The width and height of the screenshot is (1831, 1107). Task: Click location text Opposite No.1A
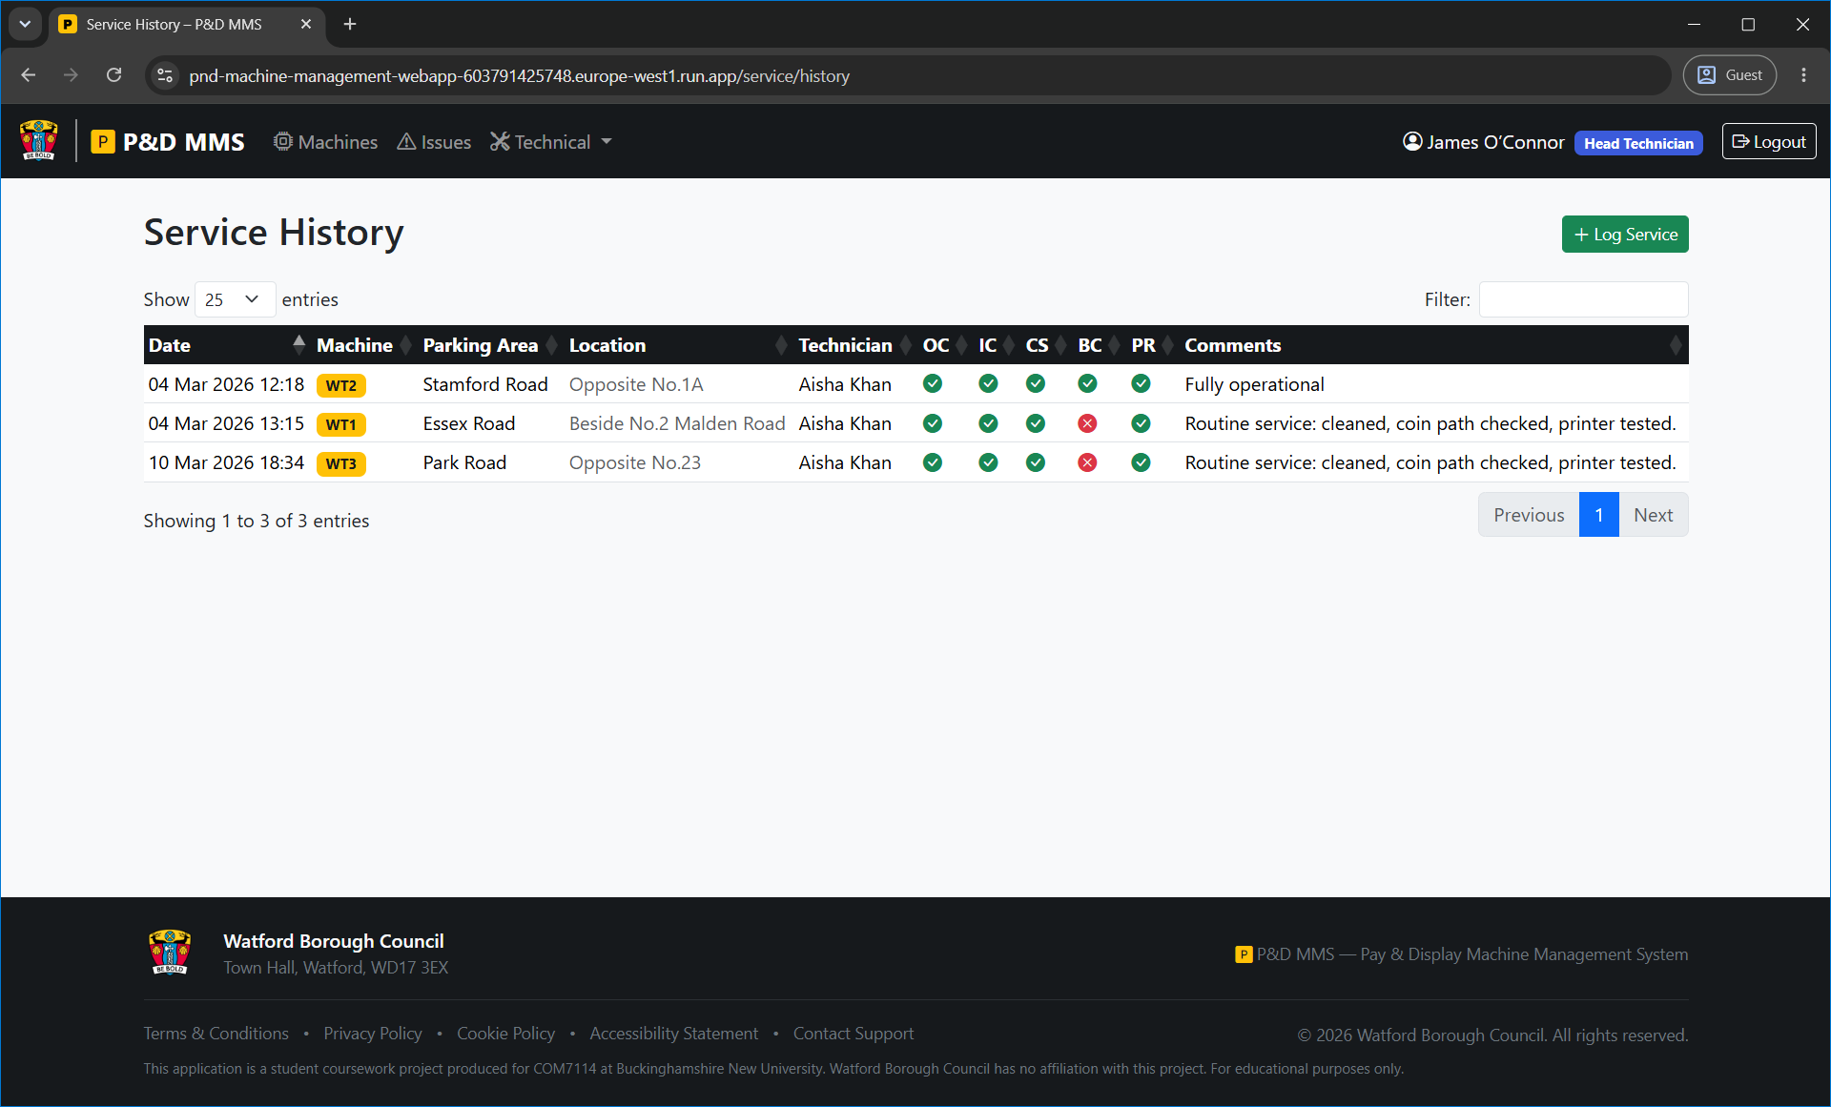point(636,384)
